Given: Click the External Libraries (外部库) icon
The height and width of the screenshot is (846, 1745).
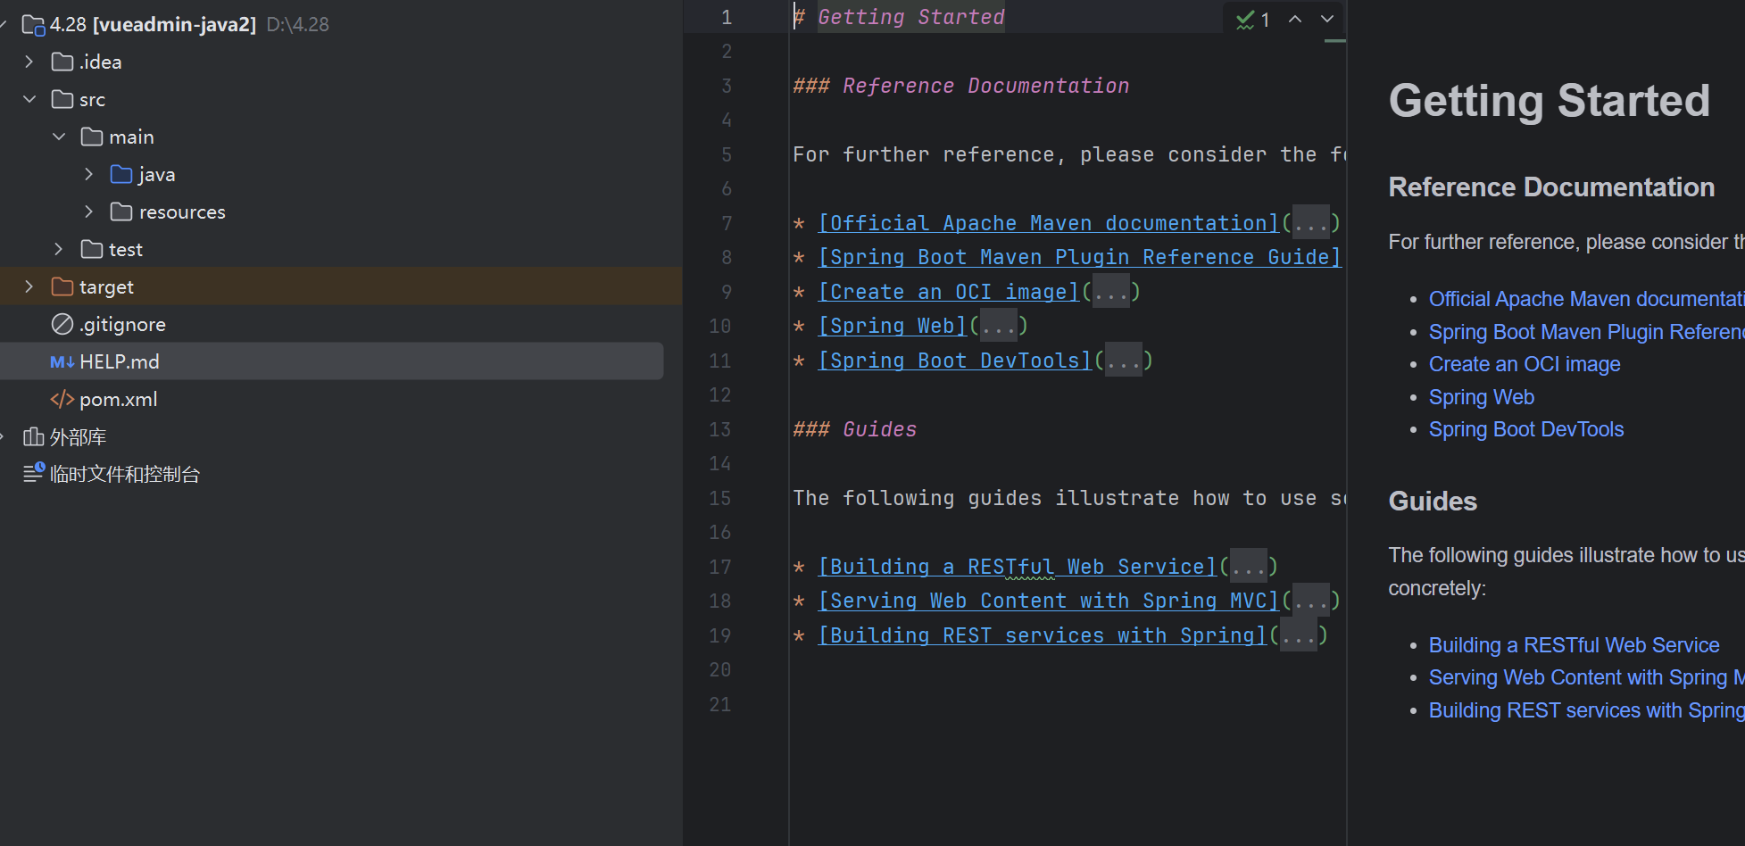Looking at the screenshot, I should [x=33, y=437].
